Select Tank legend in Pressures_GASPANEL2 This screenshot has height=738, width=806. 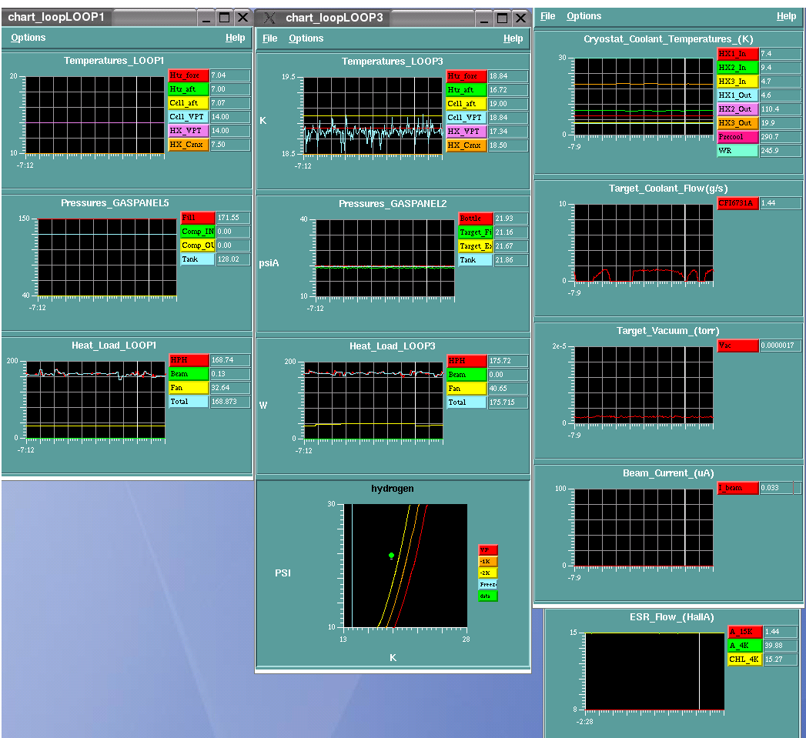point(476,260)
